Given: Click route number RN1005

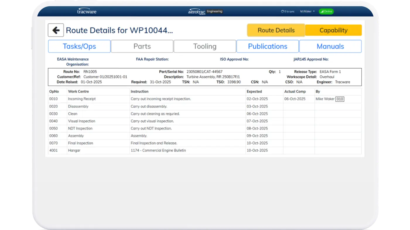Looking at the screenshot, I should (90, 72).
